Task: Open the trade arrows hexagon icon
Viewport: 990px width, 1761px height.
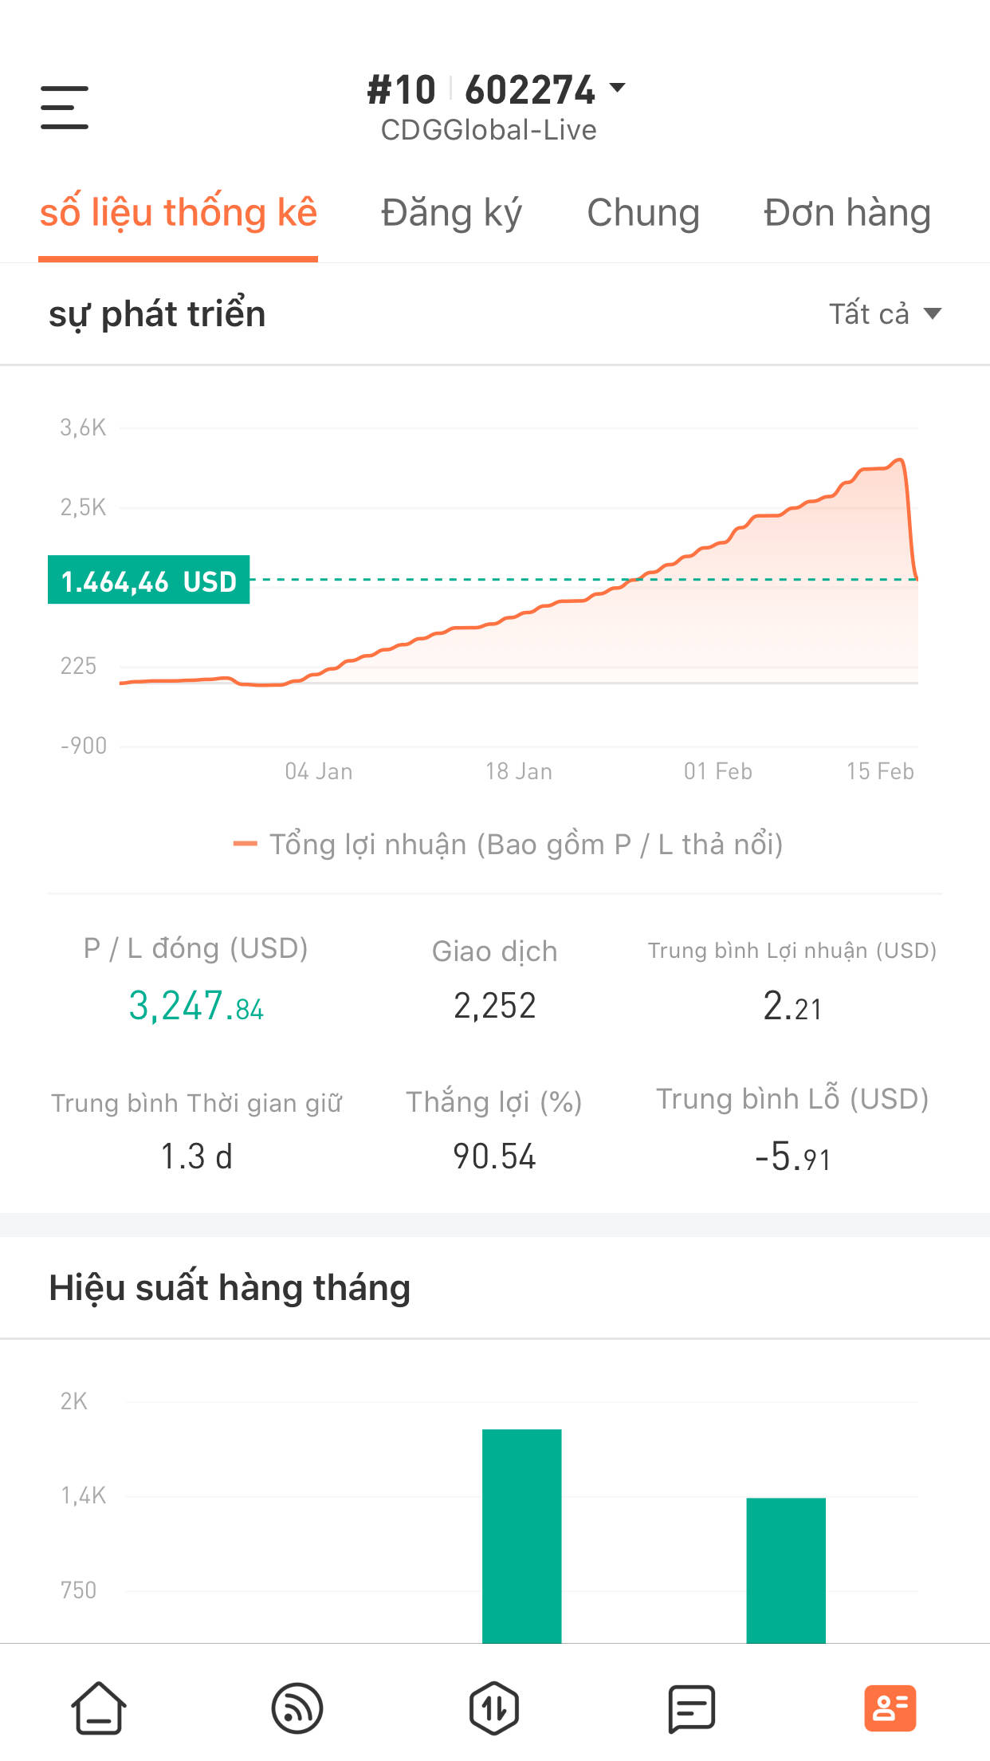Action: point(494,1708)
